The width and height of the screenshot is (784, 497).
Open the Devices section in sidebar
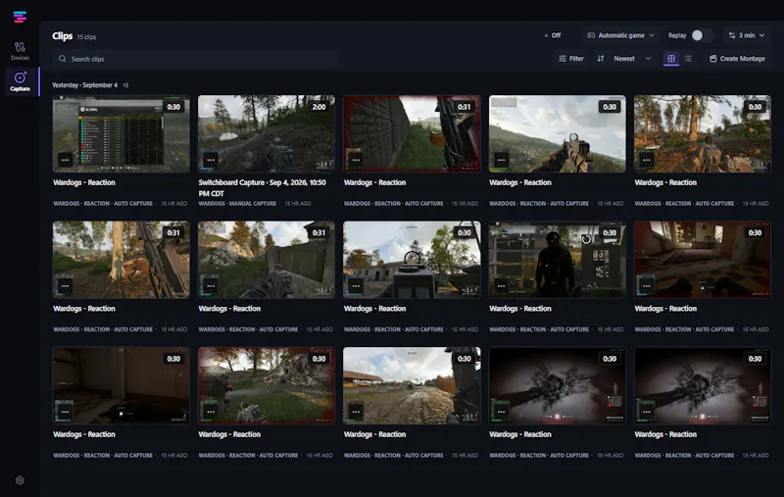click(20, 51)
